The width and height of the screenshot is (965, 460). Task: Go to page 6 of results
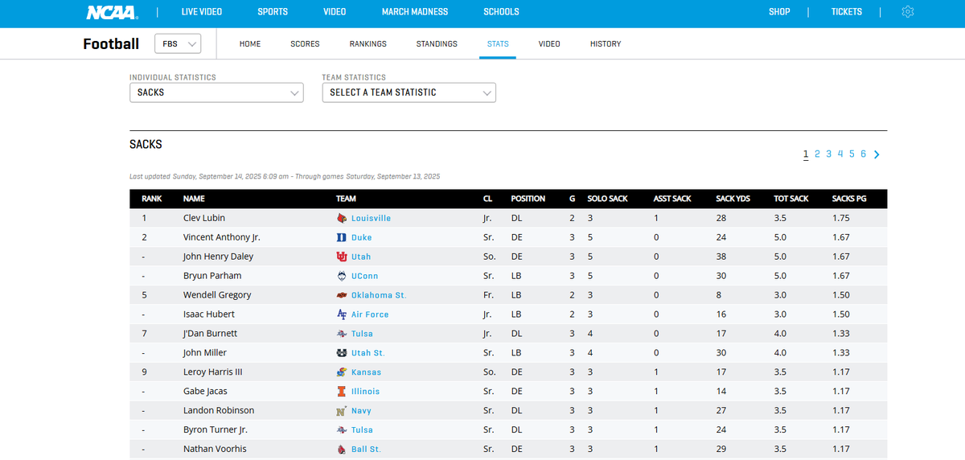coord(864,154)
